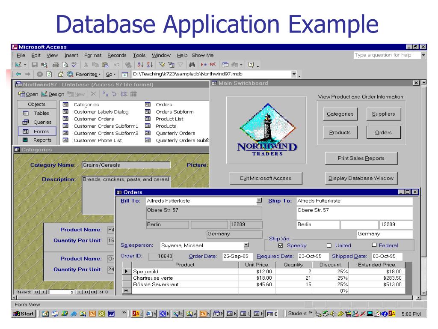438x329 pixels.
Task: Expand the Bill To dropdown
Action: (259, 200)
